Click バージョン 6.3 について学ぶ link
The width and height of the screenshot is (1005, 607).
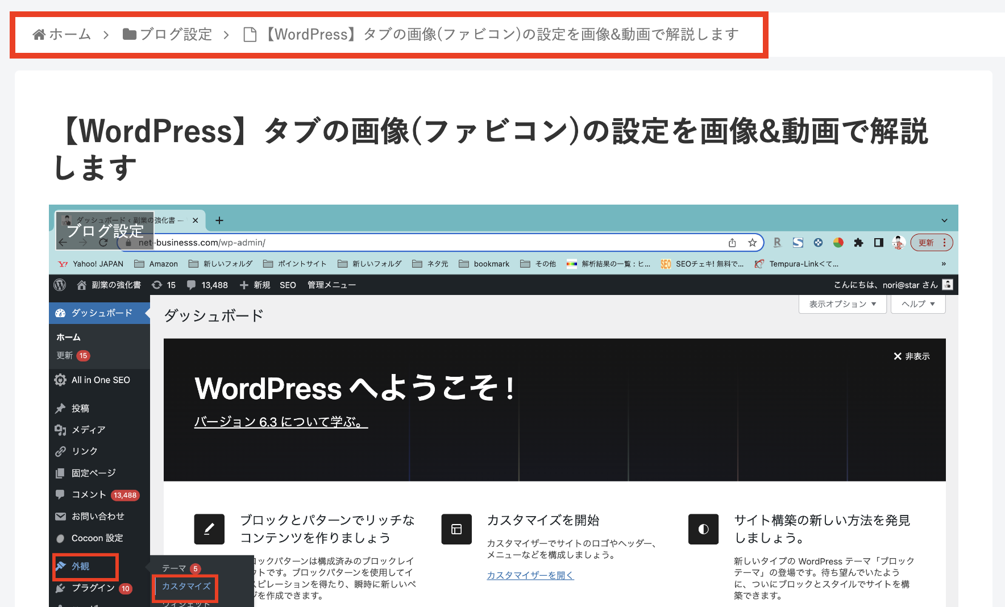click(281, 422)
